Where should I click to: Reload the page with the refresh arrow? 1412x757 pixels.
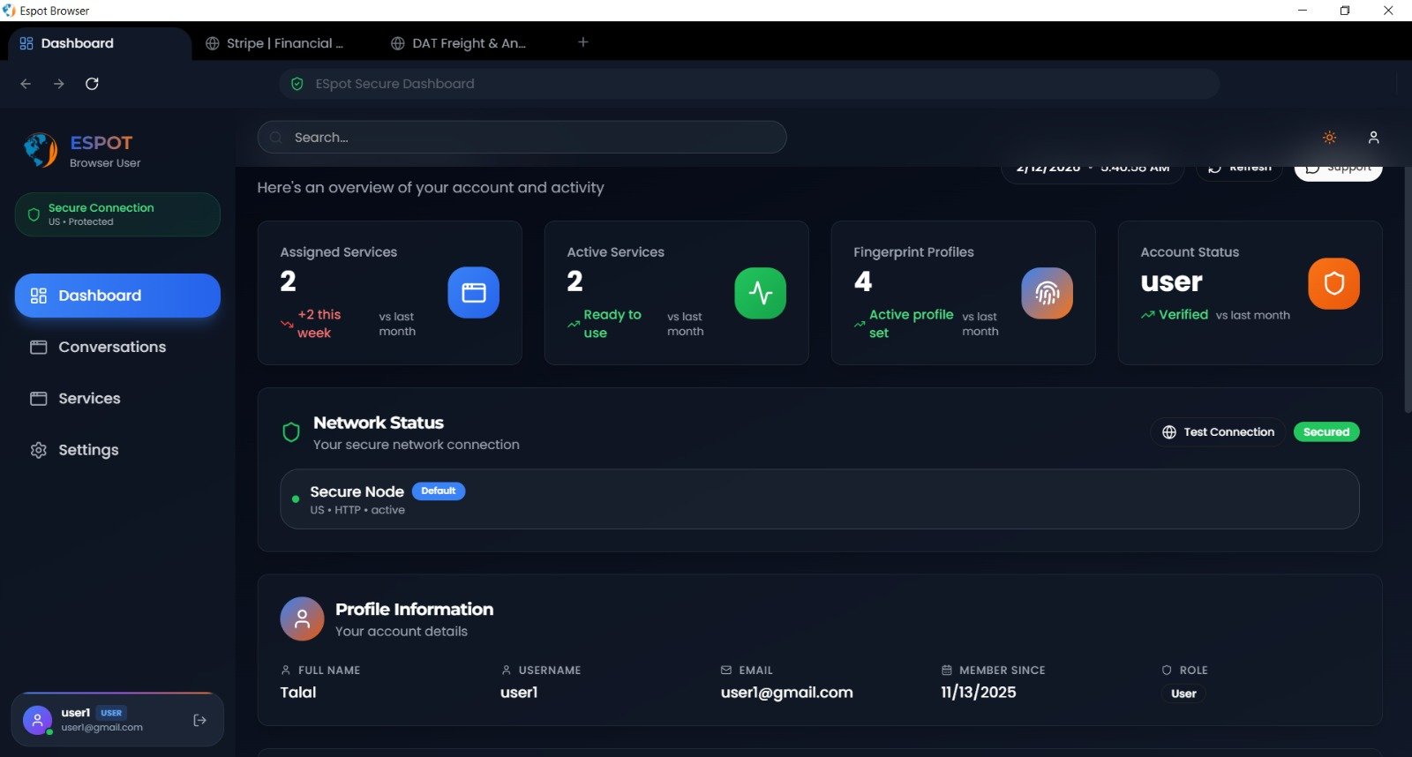tap(92, 84)
